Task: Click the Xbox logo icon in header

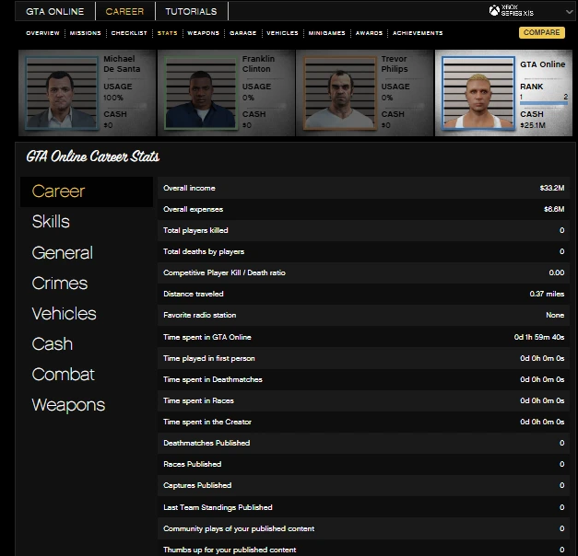Action: [494, 11]
